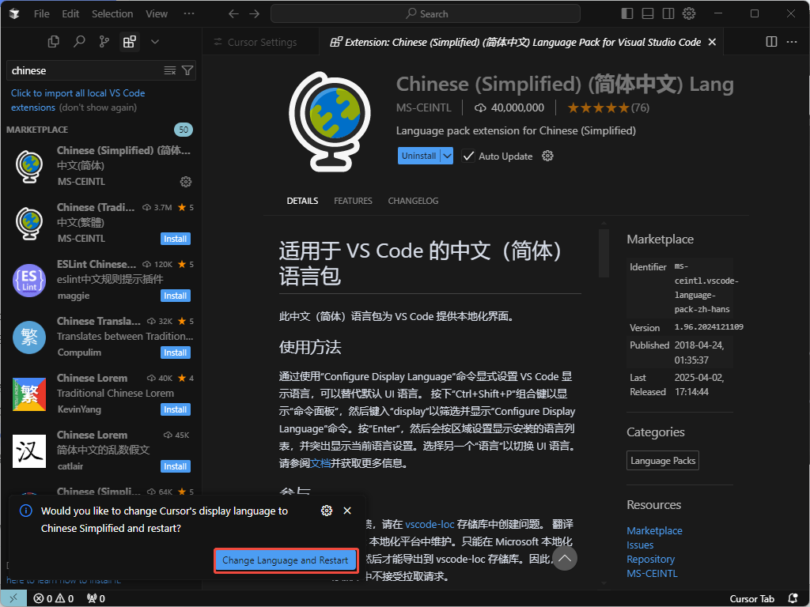Install Chinese Lorem by KevinYang

(x=176, y=409)
